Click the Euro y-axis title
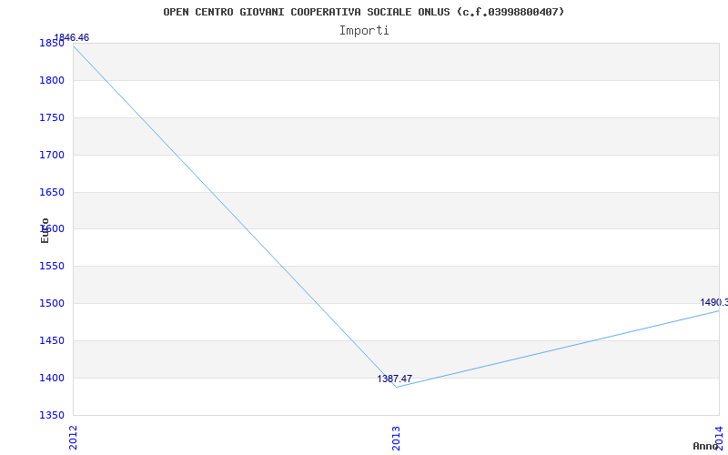The width and height of the screenshot is (728, 455). pos(45,230)
